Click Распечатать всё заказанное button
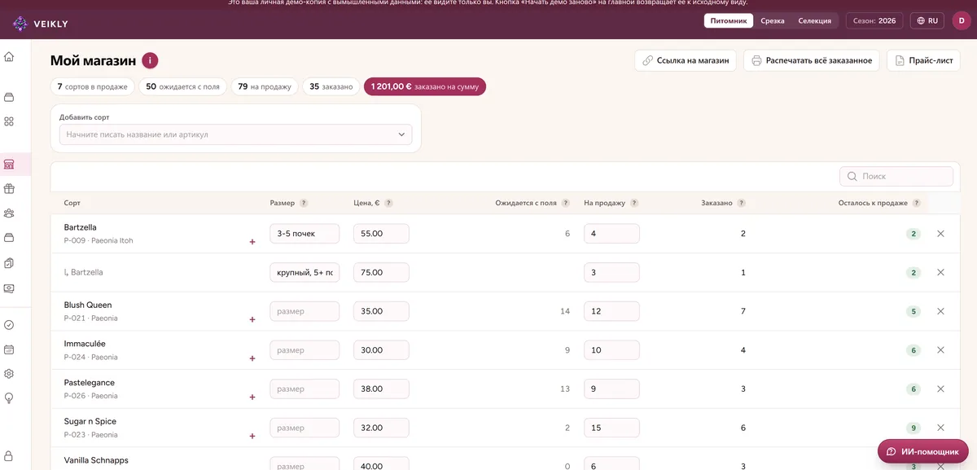The height and width of the screenshot is (470, 977). 812,60
